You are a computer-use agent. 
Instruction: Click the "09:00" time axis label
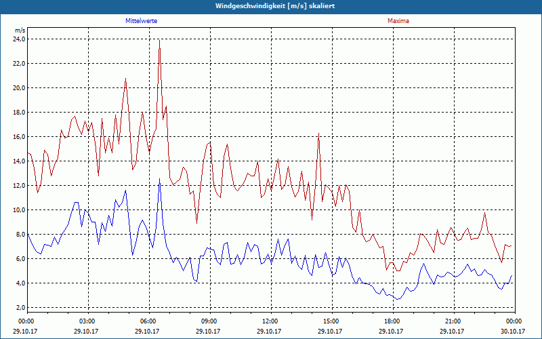click(x=209, y=321)
